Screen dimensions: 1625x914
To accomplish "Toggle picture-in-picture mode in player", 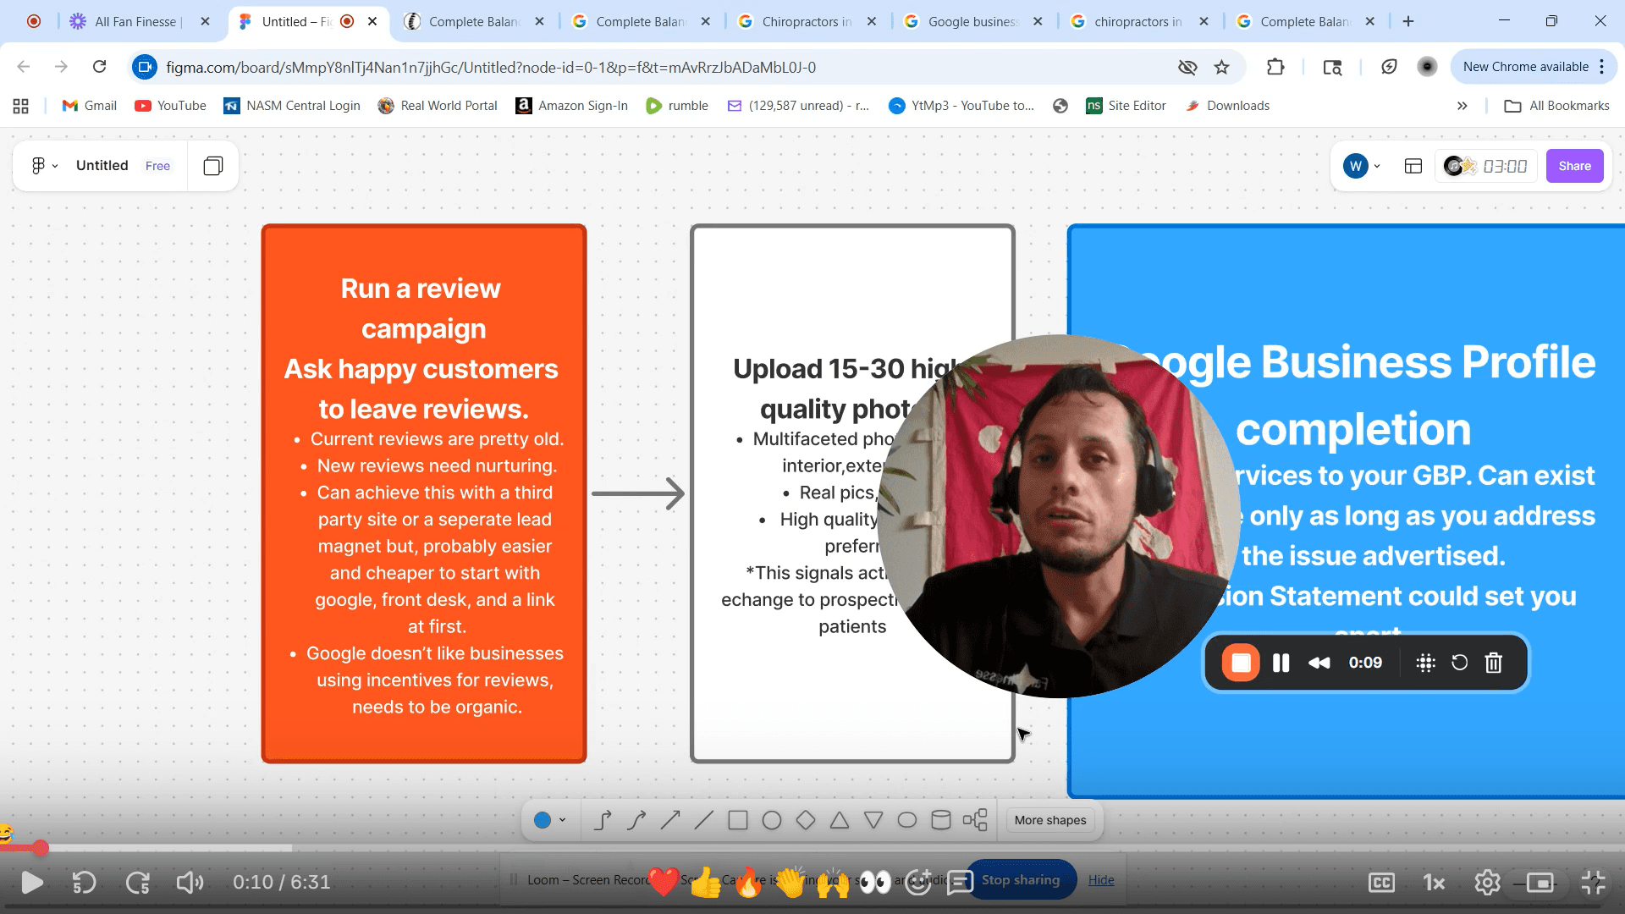I will (x=1540, y=883).
